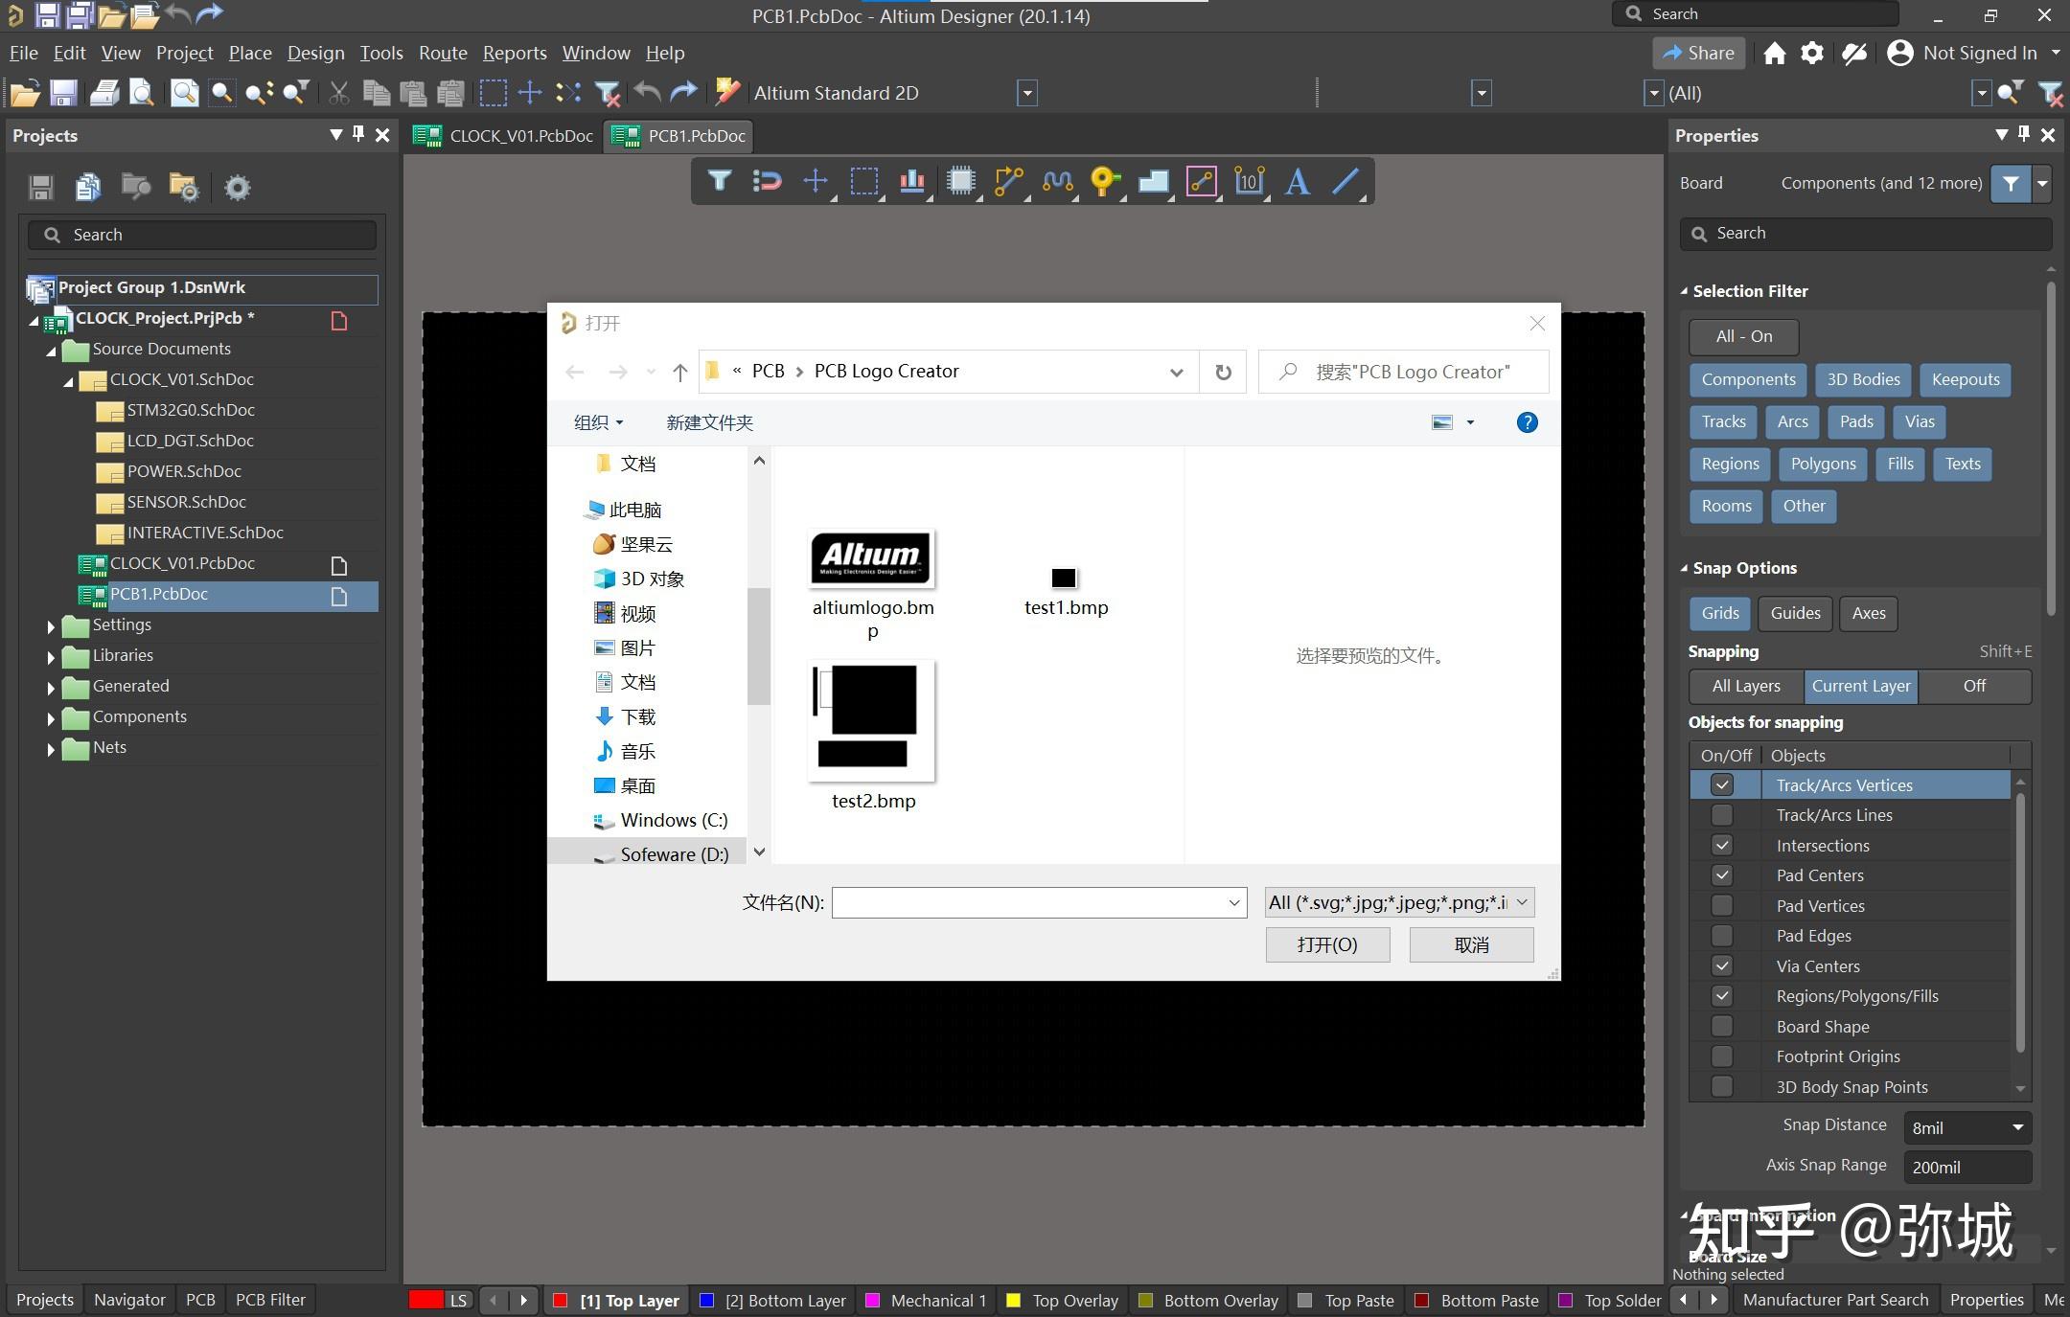The image size is (2070, 1317).
Task: Click the Place Line tool icon
Action: tap(1345, 181)
